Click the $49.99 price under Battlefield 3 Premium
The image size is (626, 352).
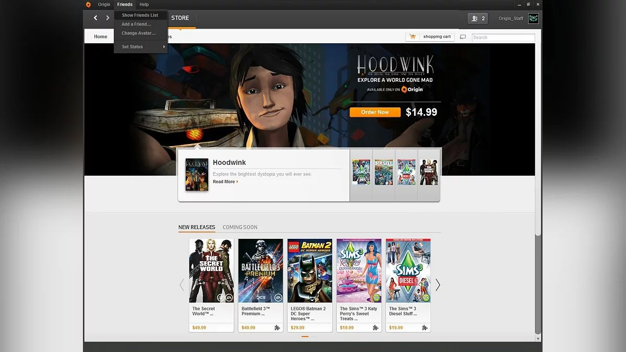[249, 328]
